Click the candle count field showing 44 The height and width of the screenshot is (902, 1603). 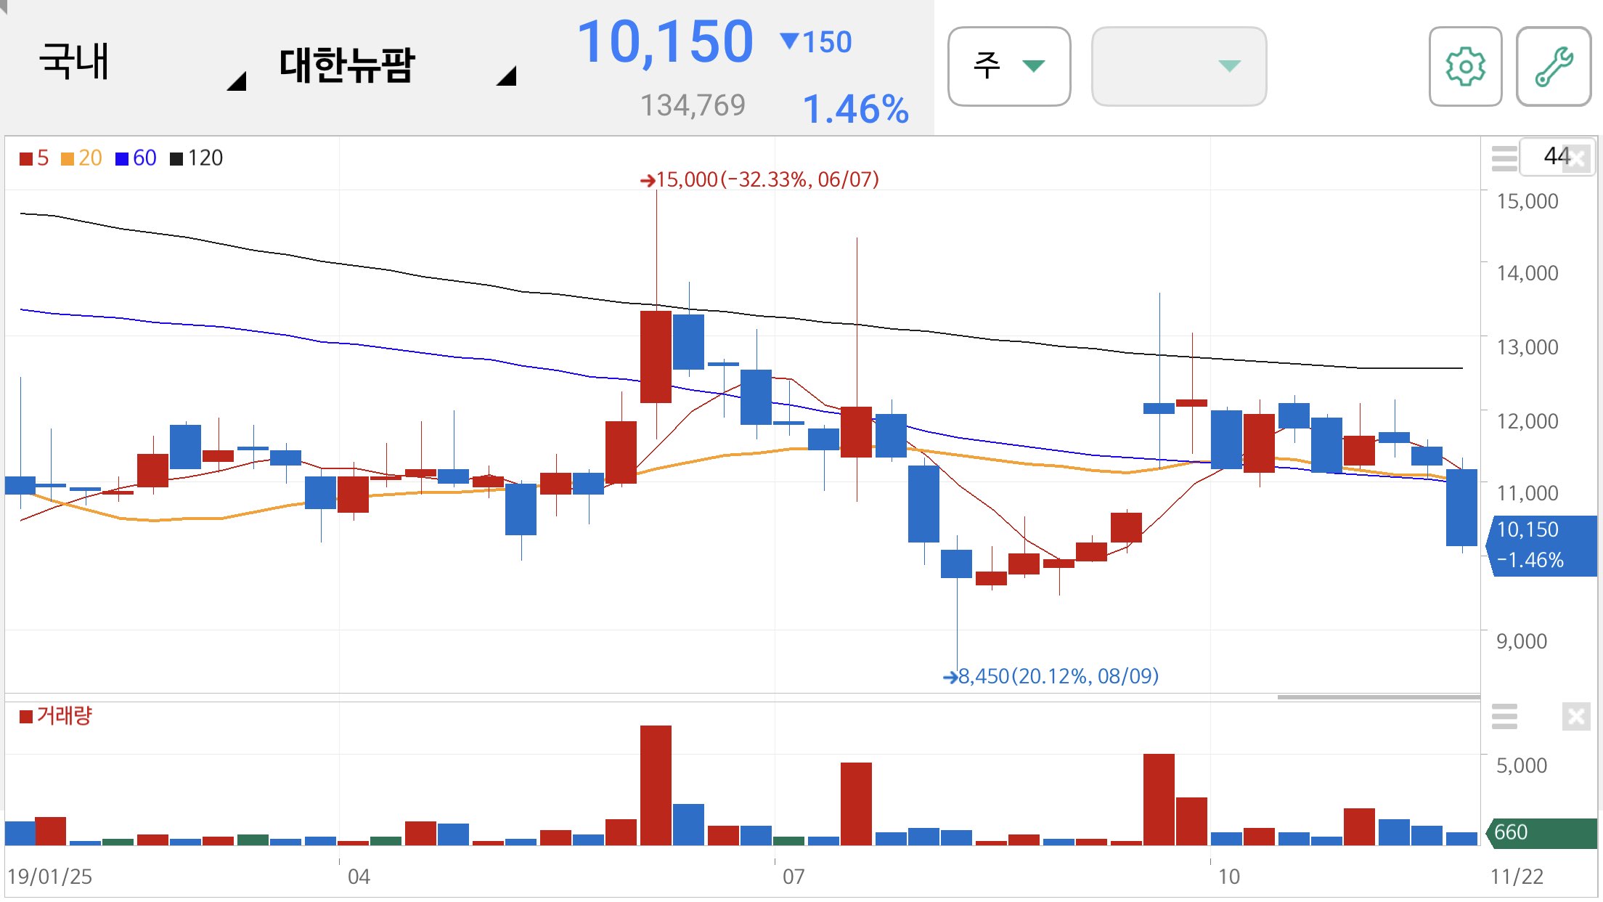[1557, 156]
